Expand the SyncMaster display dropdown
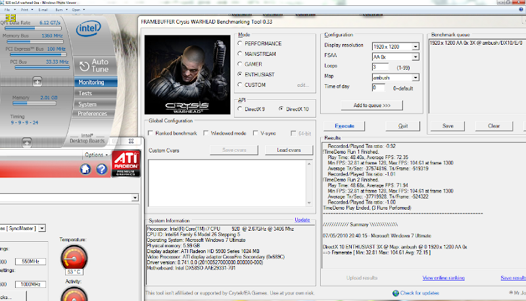The width and height of the screenshot is (526, 301). 42,228
